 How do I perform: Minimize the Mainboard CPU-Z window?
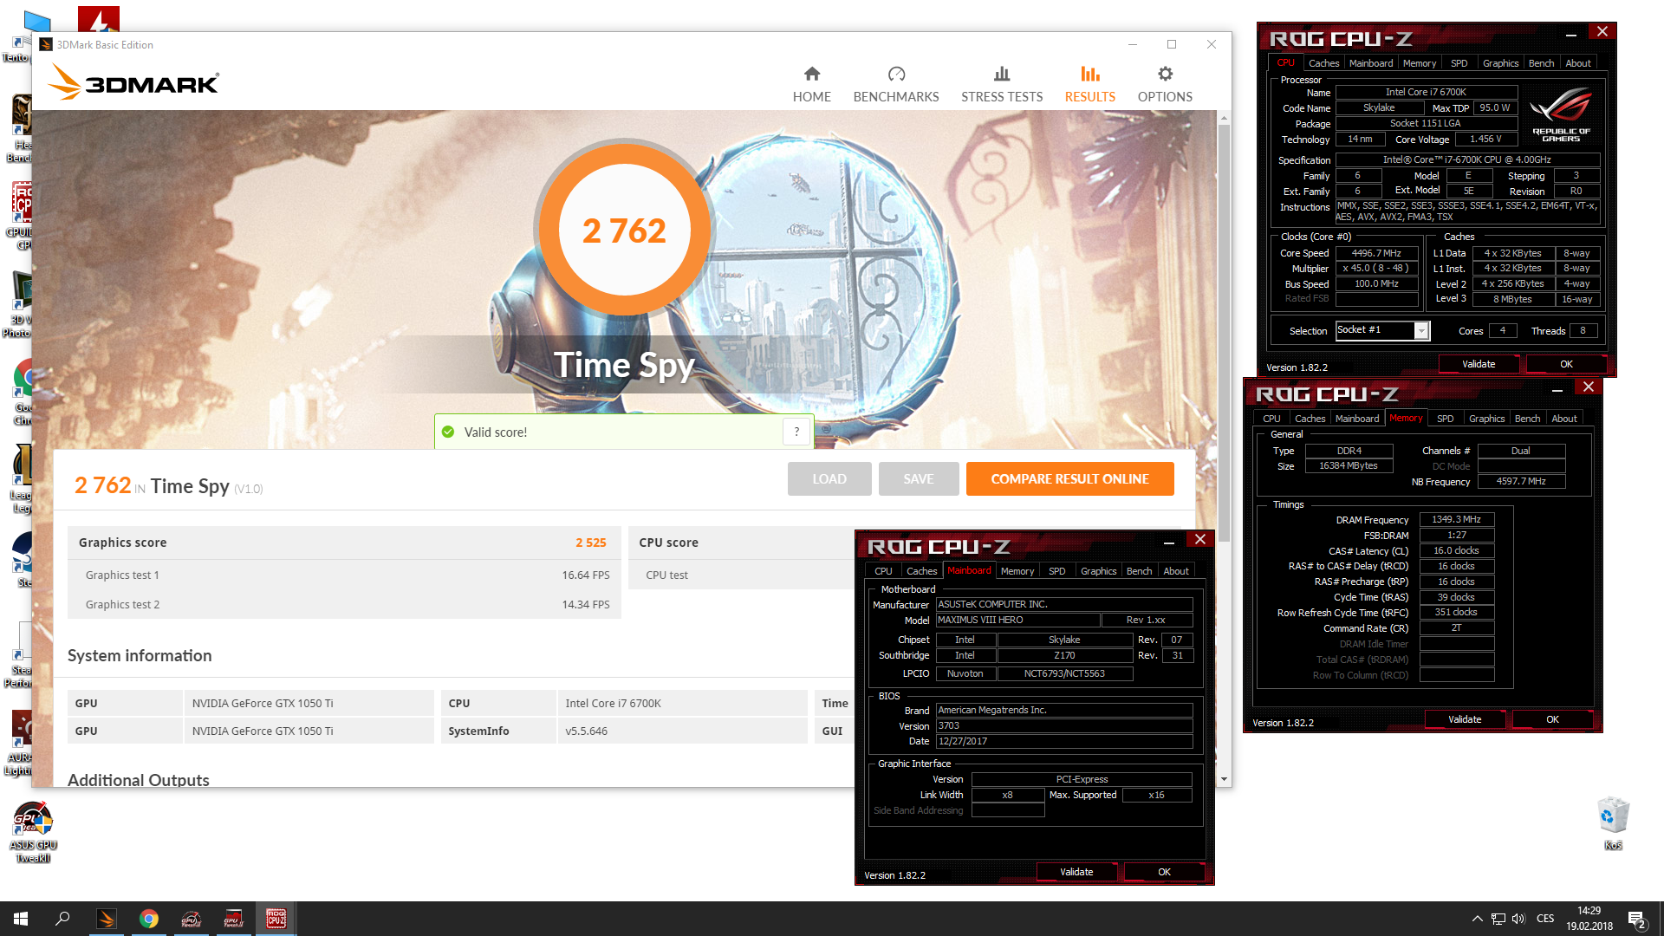click(x=1168, y=543)
